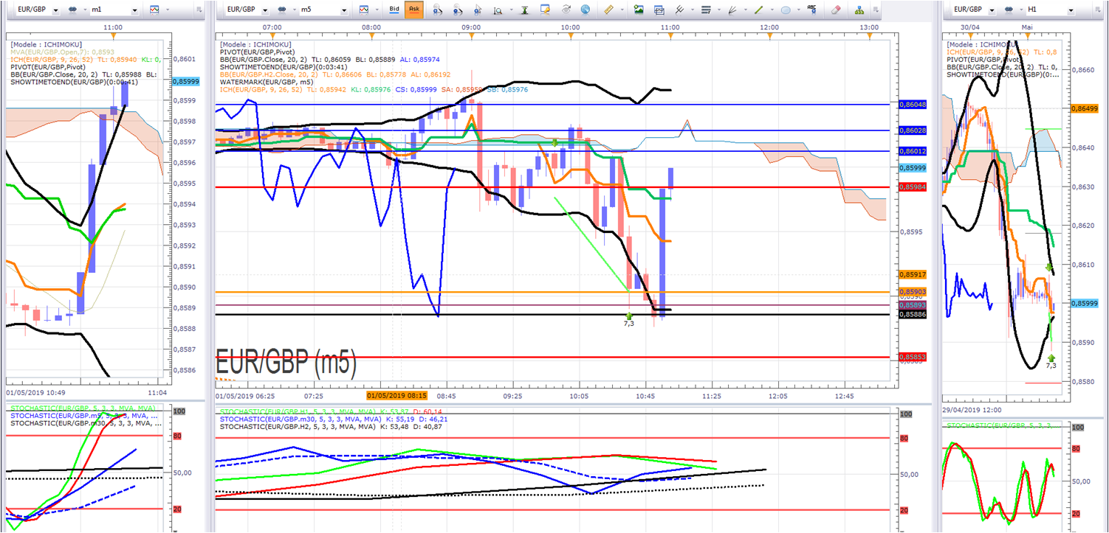Click the [Modele : ICHIMOKU] label in the m5 chart
The width and height of the screenshot is (1109, 533).
point(256,44)
